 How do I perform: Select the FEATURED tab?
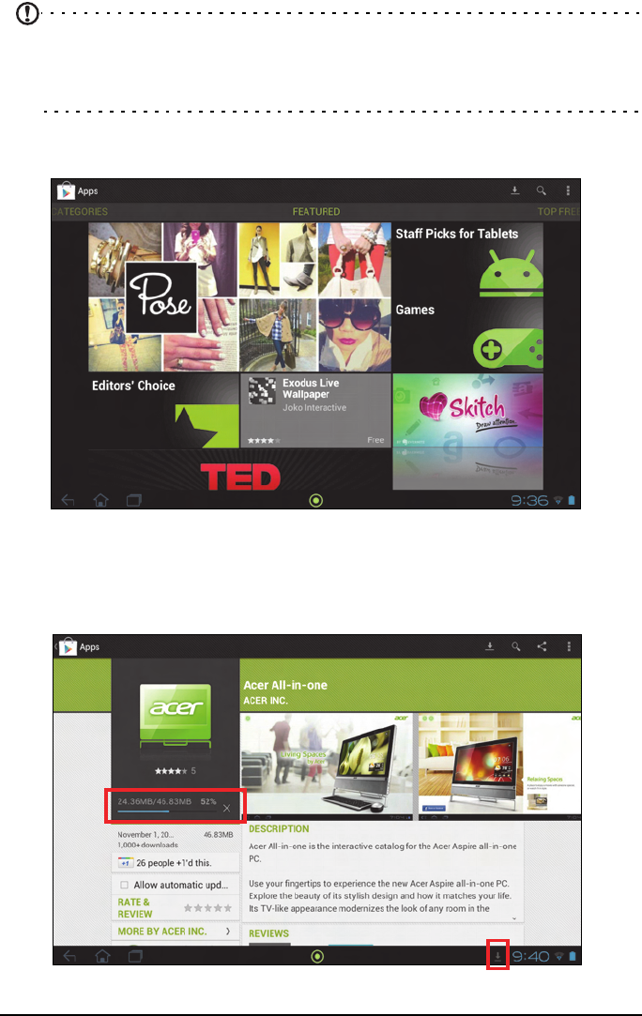tap(315, 211)
